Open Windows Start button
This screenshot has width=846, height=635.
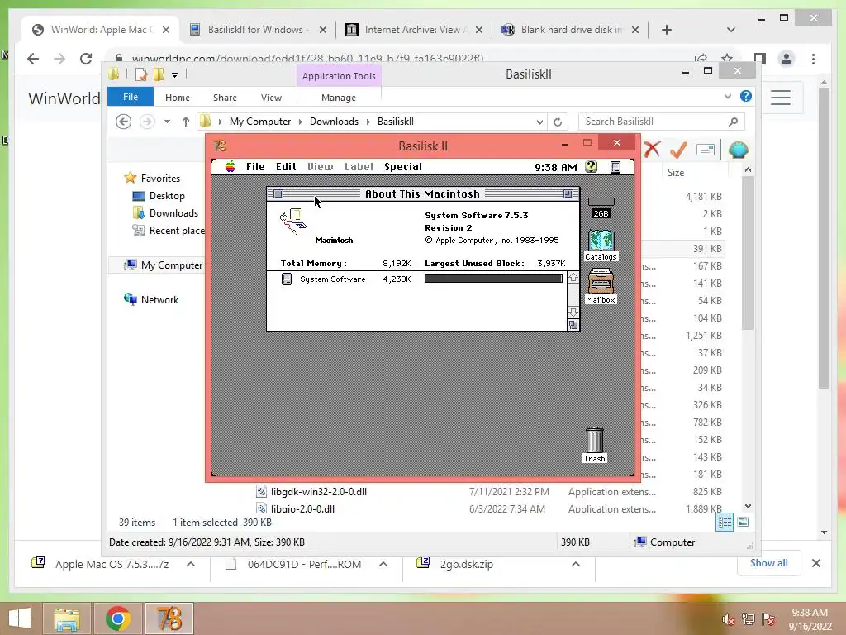(x=20, y=618)
